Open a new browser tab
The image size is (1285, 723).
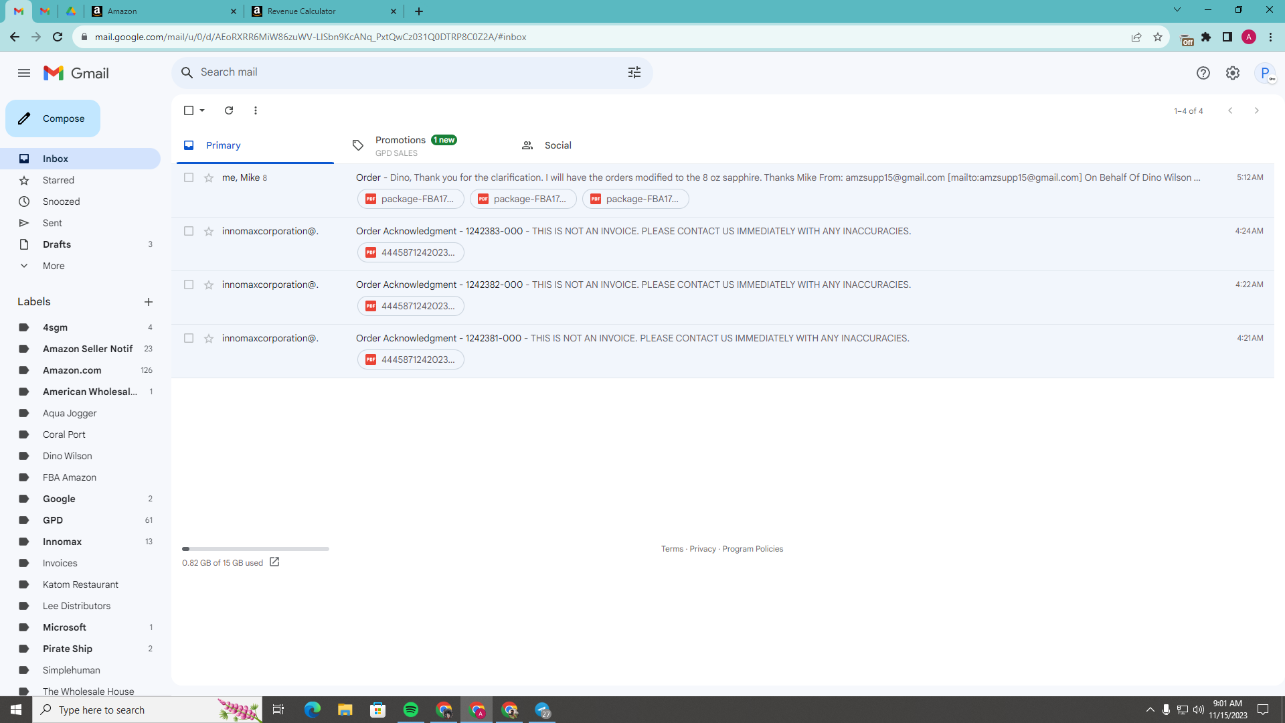point(419,11)
